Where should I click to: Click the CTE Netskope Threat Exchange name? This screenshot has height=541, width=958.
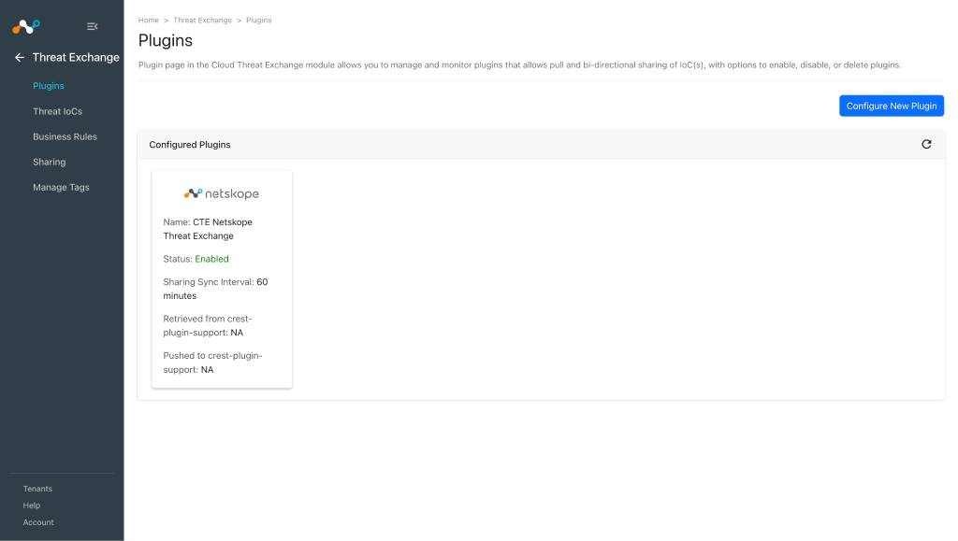click(x=208, y=229)
